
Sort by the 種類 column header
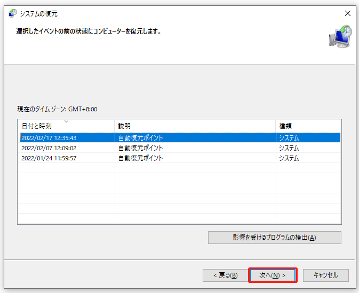coord(308,126)
